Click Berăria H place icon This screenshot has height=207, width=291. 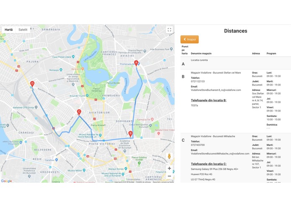point(82,69)
